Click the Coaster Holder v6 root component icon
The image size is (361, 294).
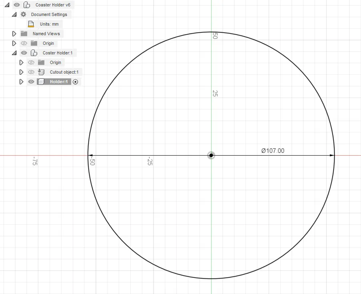27,5
